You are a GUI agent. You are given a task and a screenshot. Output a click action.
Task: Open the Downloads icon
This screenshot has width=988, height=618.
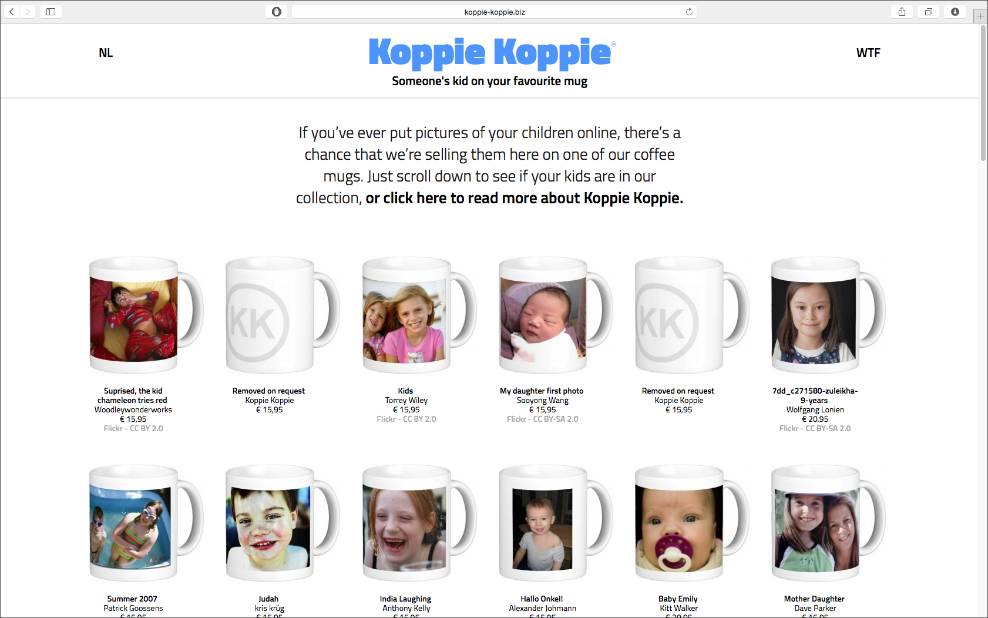click(955, 12)
